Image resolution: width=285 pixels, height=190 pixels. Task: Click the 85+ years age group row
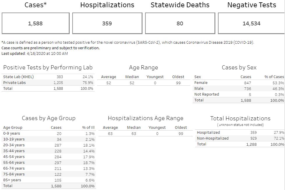[x=12, y=180]
